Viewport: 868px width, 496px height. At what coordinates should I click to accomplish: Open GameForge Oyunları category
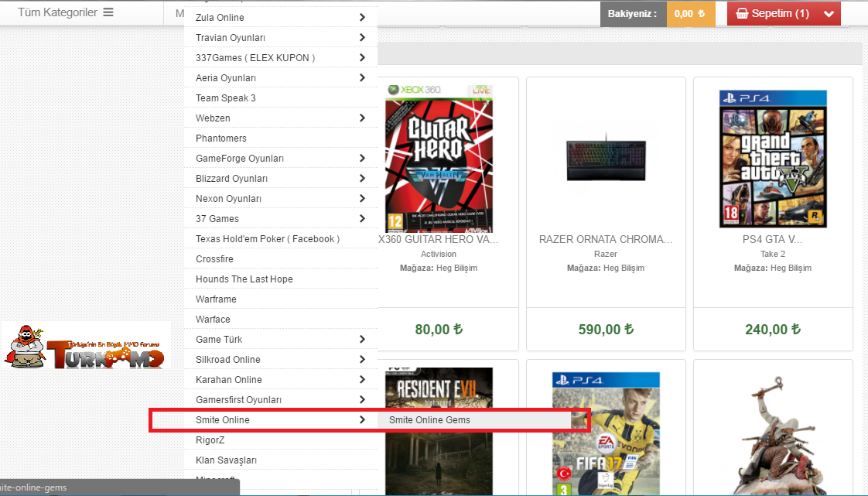tap(240, 159)
